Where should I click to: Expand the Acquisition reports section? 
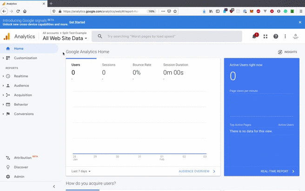coord(22,95)
